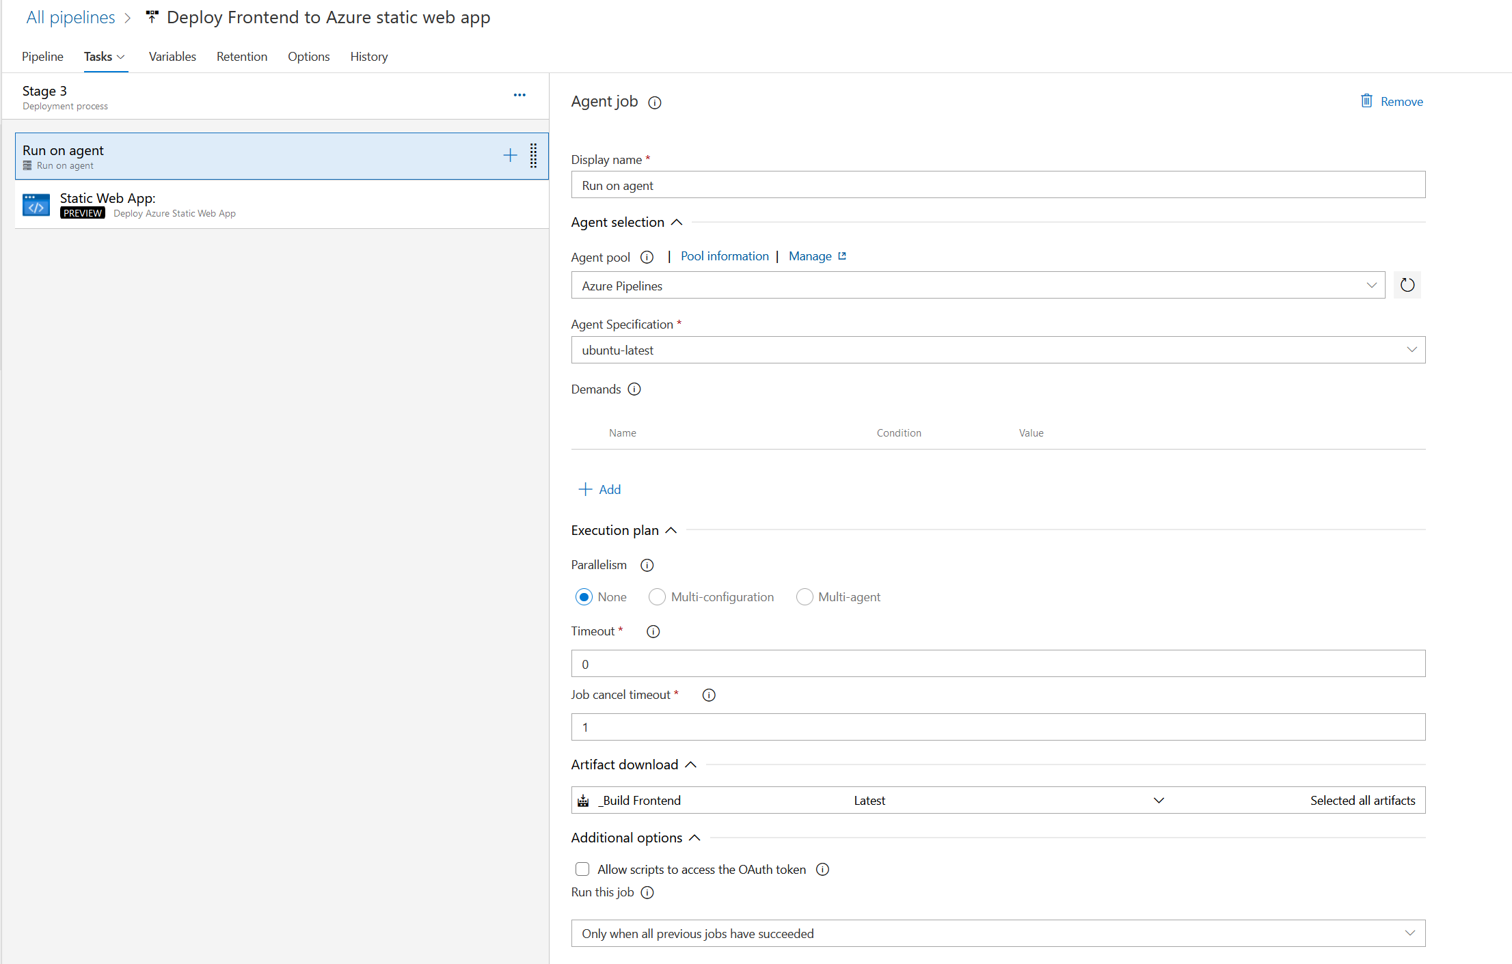The image size is (1512, 964).
Task: Select the None parallelism radio button
Action: click(x=581, y=597)
